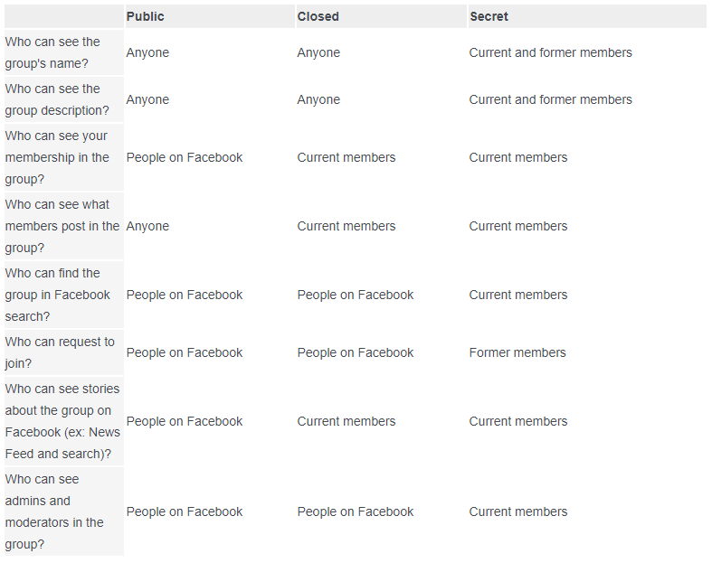
Task: Click 'Former members' in the Secret column
Action: pos(517,352)
